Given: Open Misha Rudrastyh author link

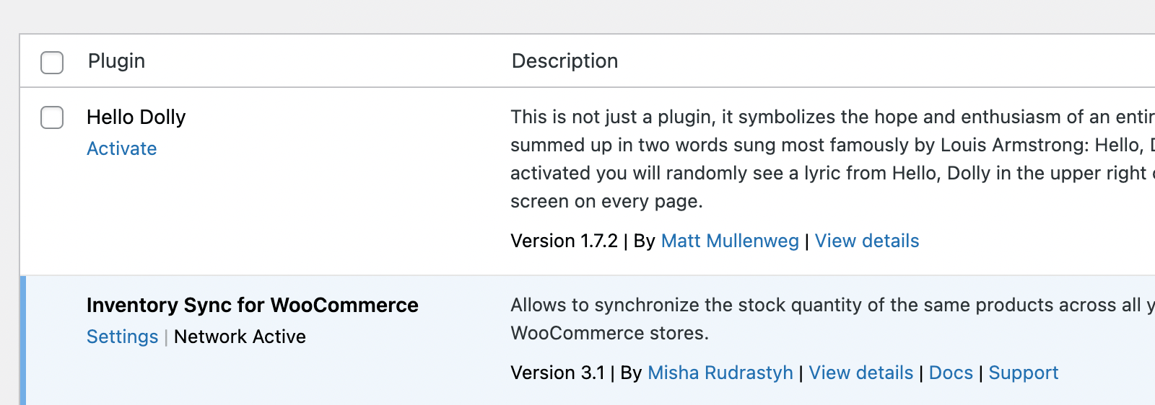Looking at the screenshot, I should click(720, 373).
